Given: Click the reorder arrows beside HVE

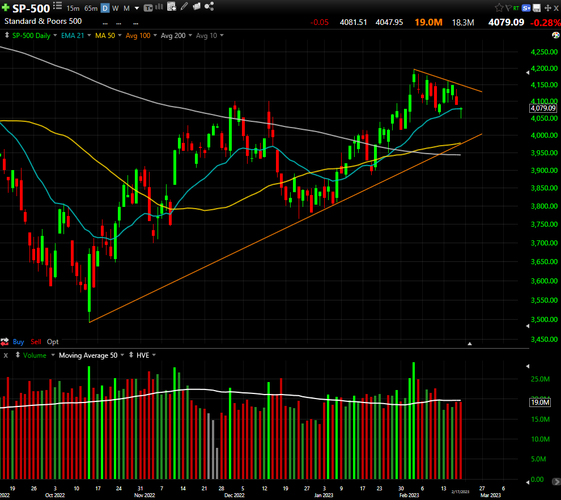Looking at the screenshot, I should tap(131, 355).
